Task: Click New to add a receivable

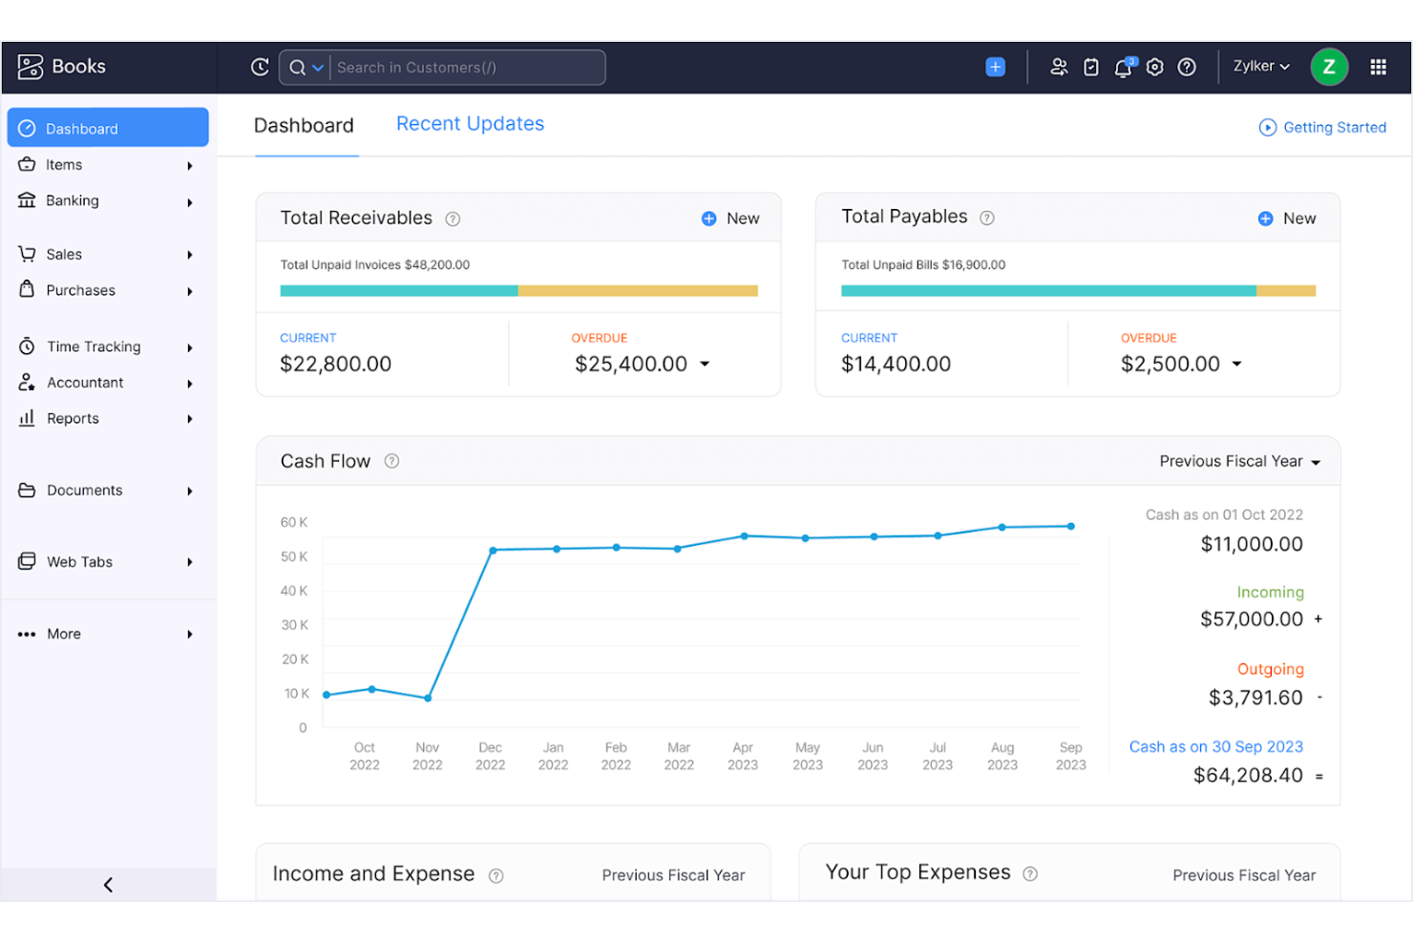Action: click(729, 218)
